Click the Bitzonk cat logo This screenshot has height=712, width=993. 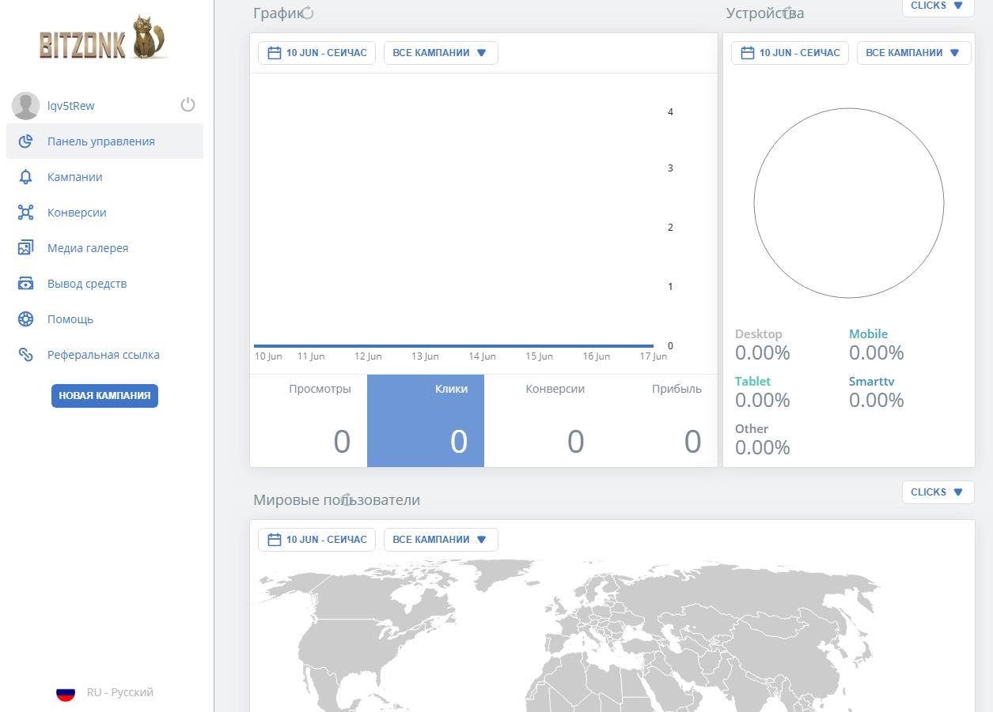104,38
